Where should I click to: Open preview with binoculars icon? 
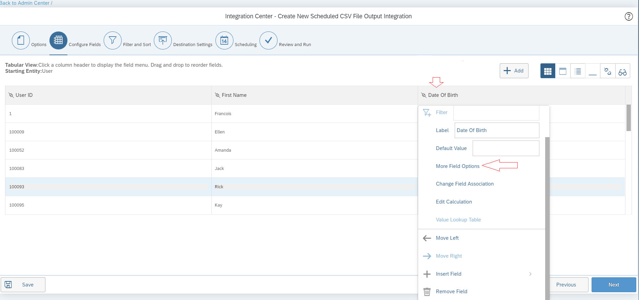(x=622, y=71)
